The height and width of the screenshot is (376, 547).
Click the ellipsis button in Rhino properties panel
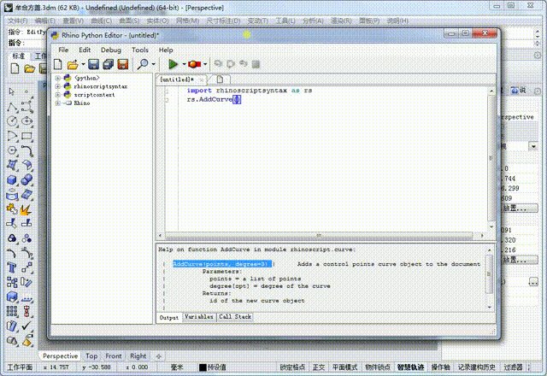533,281
